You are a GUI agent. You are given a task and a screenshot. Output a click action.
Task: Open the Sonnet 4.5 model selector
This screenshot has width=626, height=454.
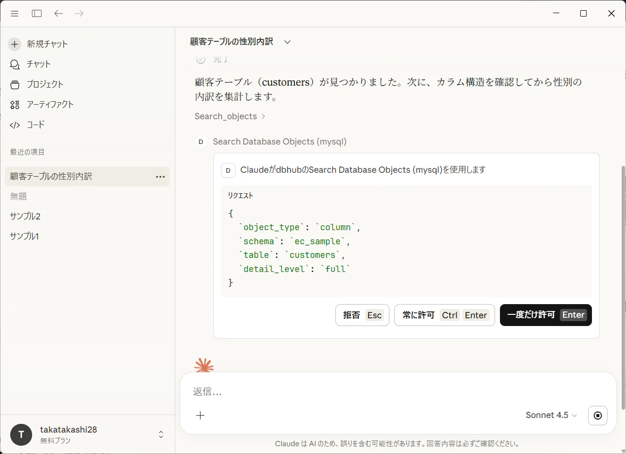point(551,415)
